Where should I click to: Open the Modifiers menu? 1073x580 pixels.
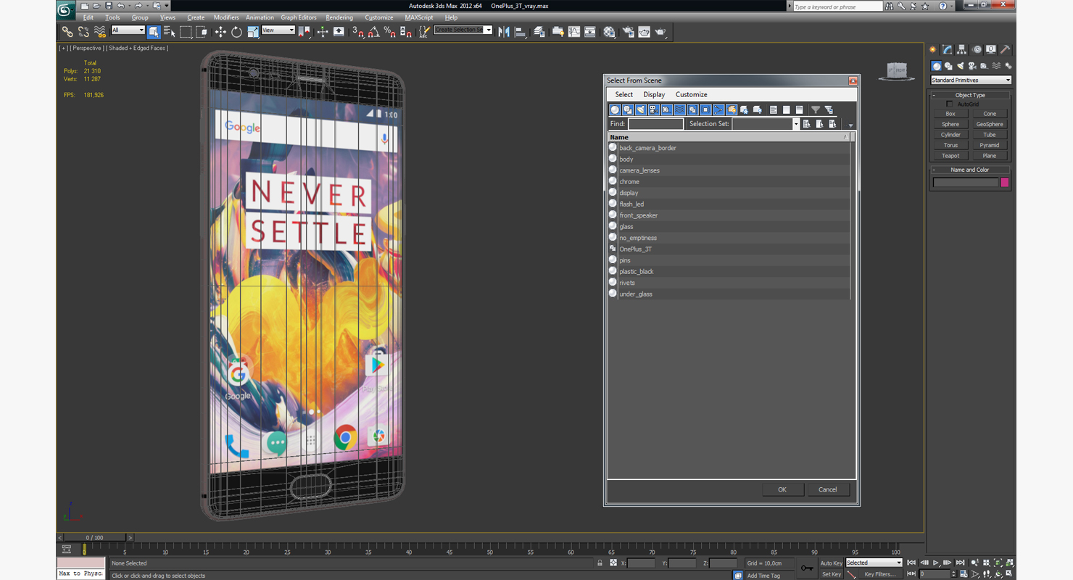click(x=226, y=17)
